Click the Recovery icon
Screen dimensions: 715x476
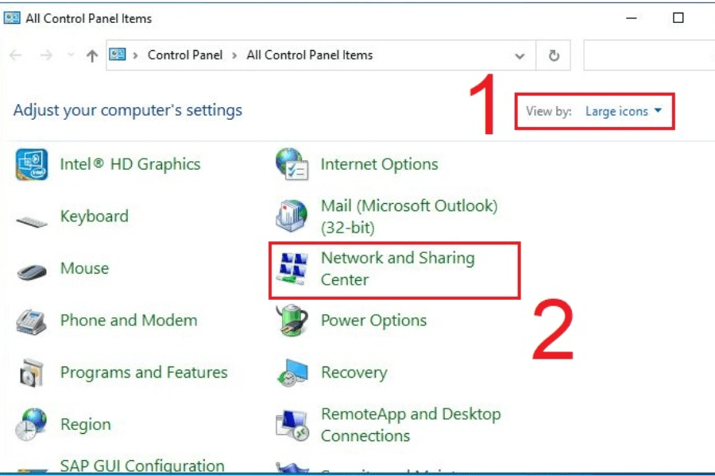tap(292, 373)
